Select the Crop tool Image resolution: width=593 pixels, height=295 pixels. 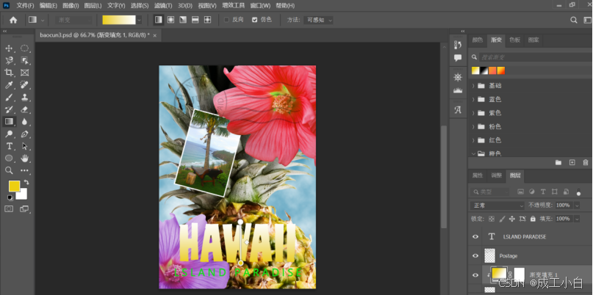[9, 73]
